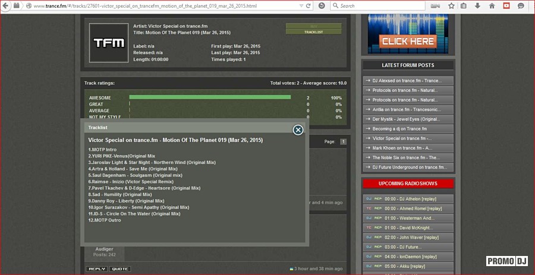This screenshot has width=535, height=275.
Task: Open 02:00 John Waver replay show
Action: point(407,237)
